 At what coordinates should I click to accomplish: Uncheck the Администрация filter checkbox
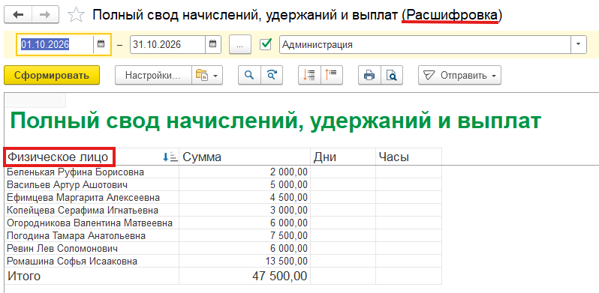(x=266, y=44)
